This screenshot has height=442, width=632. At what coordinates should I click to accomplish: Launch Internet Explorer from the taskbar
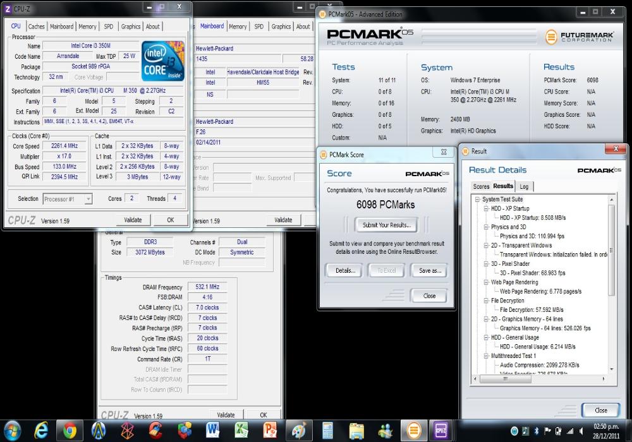click(41, 431)
